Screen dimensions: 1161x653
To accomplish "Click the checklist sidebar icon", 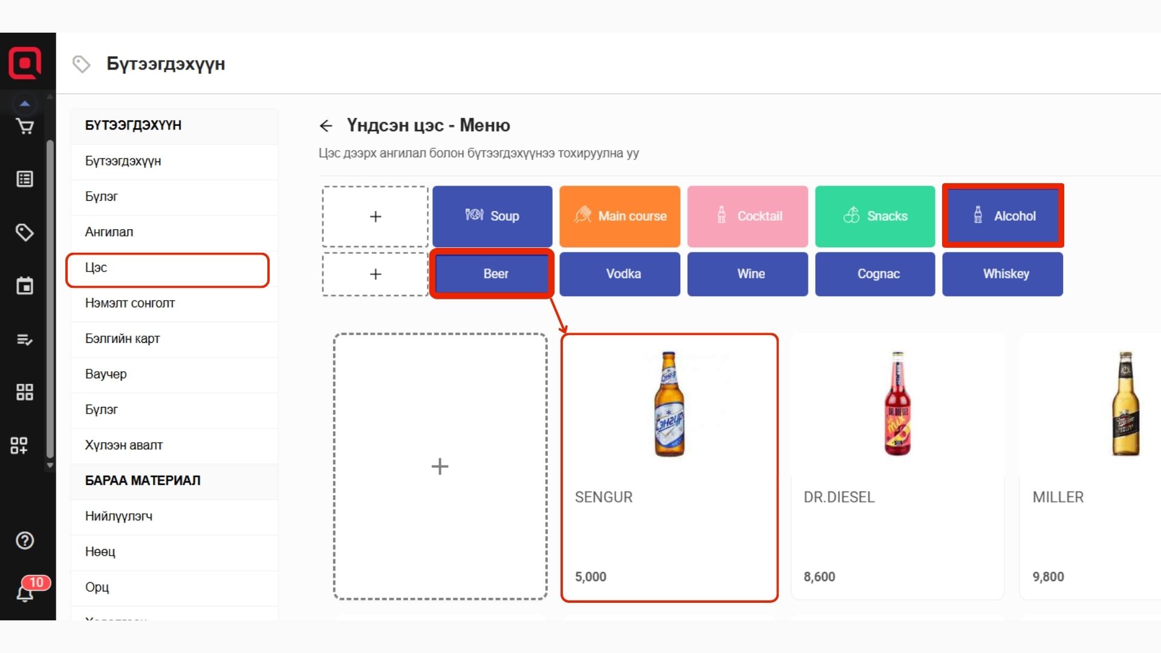I will (x=25, y=340).
